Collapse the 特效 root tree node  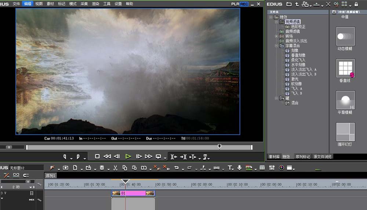point(271,17)
